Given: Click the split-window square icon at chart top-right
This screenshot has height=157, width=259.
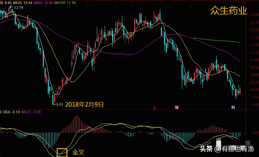Looking at the screenshot, I should click(244, 3).
